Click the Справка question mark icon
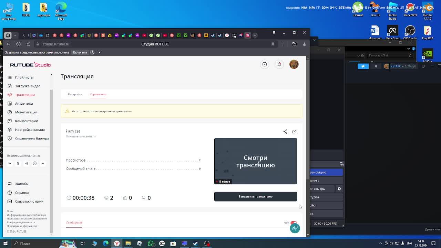This screenshot has height=248, width=441. click(10, 193)
